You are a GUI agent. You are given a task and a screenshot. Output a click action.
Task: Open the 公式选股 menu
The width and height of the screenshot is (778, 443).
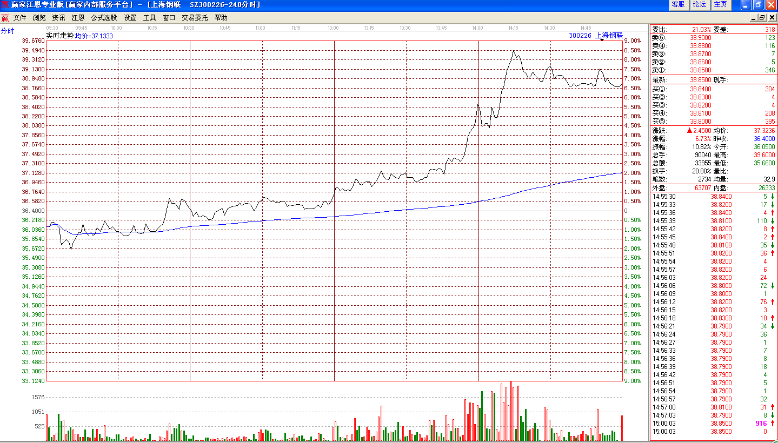point(104,18)
